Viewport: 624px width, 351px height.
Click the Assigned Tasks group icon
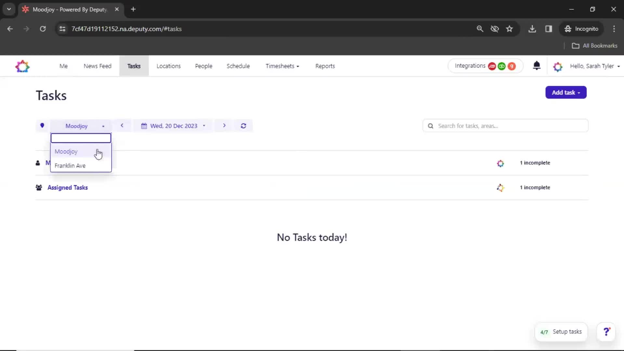(39, 188)
